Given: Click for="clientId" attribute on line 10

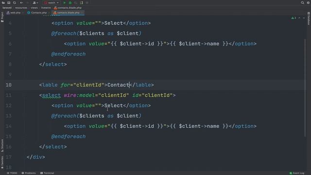Looking at the screenshot, I should coord(83,85).
